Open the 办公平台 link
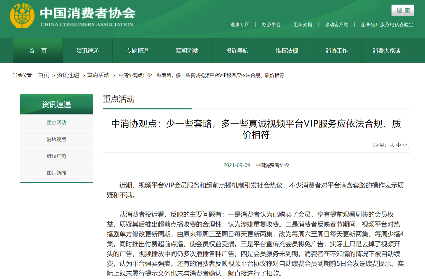 (271, 25)
